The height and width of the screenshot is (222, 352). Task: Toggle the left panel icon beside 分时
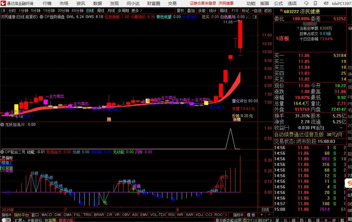click(x=3, y=11)
